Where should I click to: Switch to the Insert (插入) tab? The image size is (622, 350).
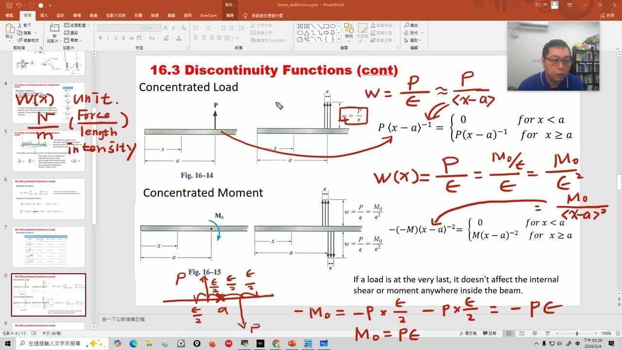pos(44,16)
